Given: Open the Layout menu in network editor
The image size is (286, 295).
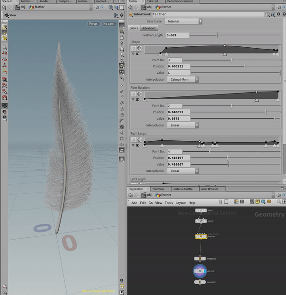Looking at the screenshot, I should tap(181, 203).
